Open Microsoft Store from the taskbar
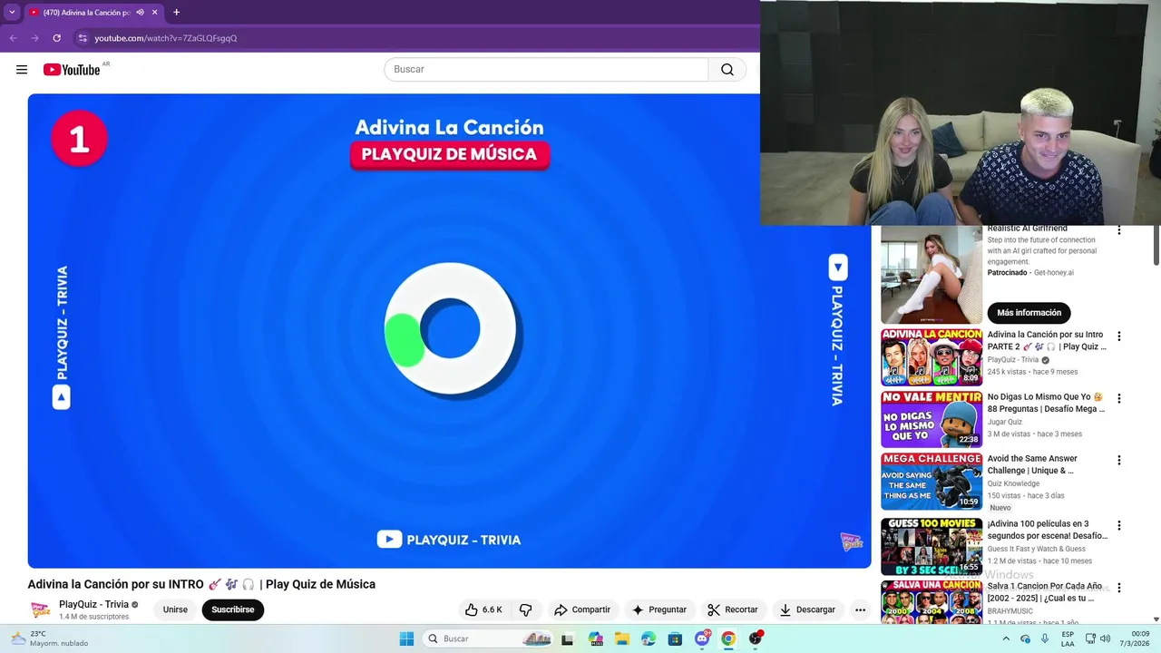1161x653 pixels. [675, 638]
